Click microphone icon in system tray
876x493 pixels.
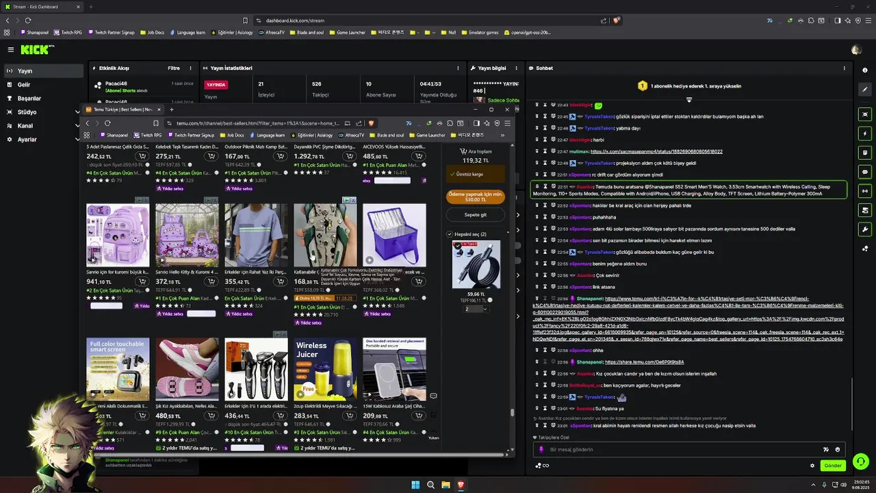pyautogui.click(x=824, y=485)
